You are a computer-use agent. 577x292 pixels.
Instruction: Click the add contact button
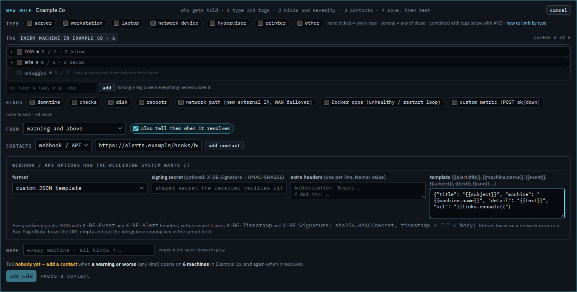(x=224, y=146)
